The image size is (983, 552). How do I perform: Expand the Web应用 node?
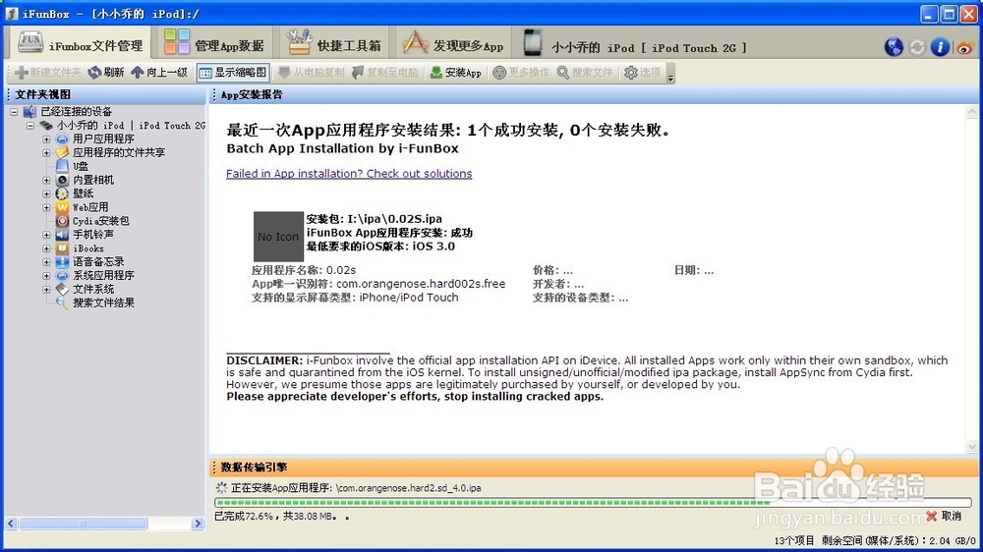coord(46,207)
